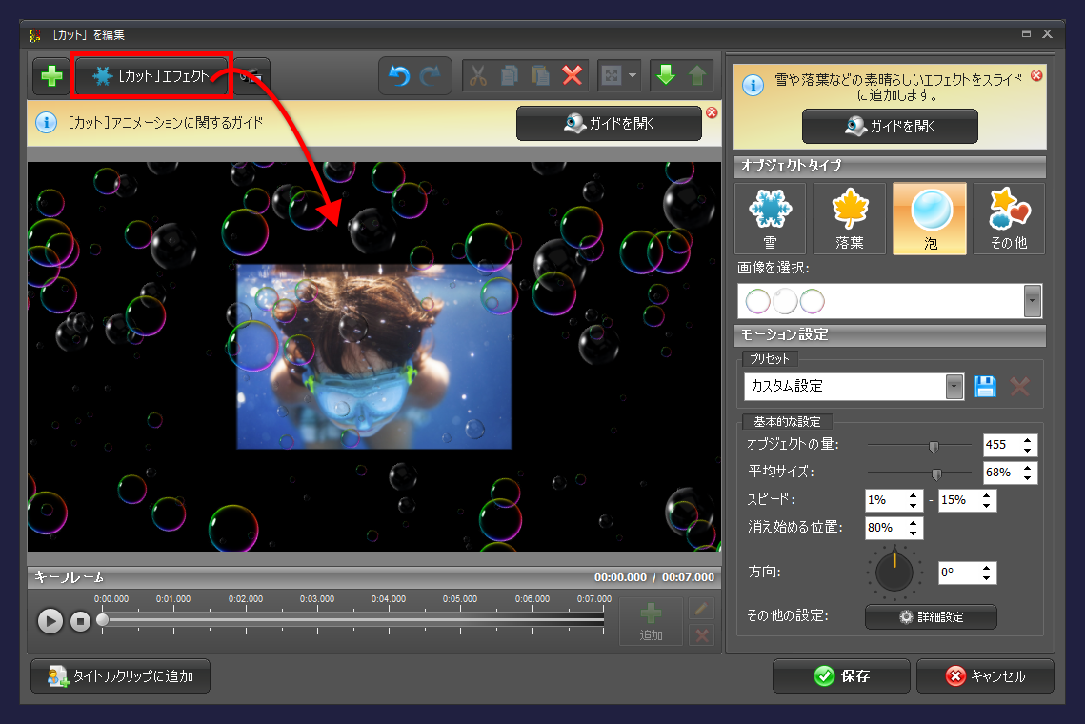Choose the その他 (other) object type
The width and height of the screenshot is (1085, 724).
[x=1009, y=218]
